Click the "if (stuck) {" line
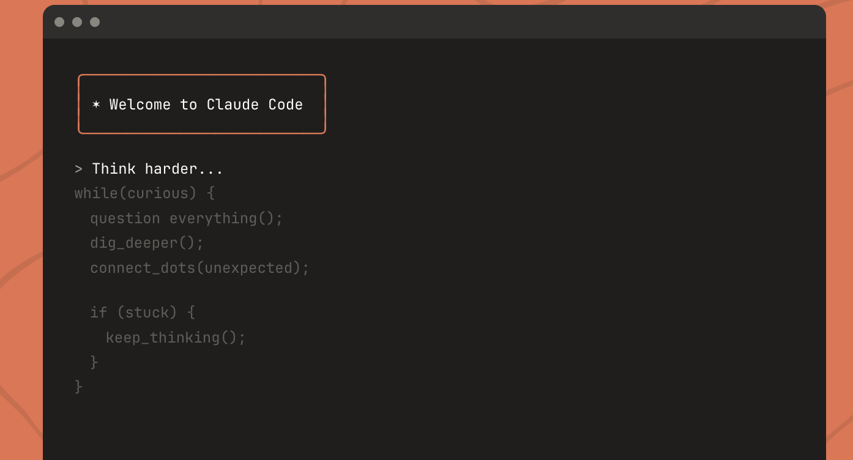Viewport: 853px width, 460px height. click(x=143, y=313)
